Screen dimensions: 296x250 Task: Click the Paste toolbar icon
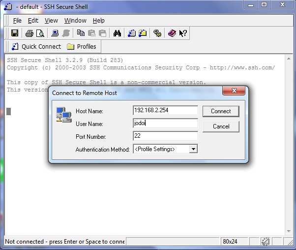click(92, 33)
